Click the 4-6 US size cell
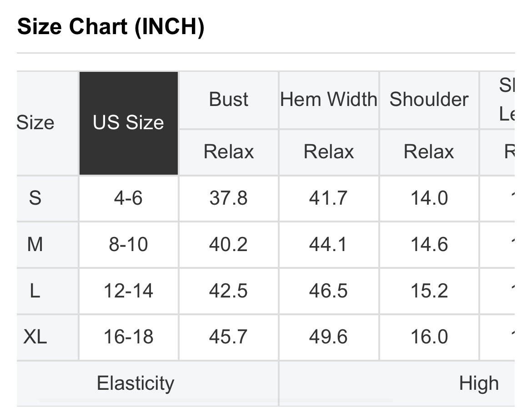The height and width of the screenshot is (418, 532). 129,198
